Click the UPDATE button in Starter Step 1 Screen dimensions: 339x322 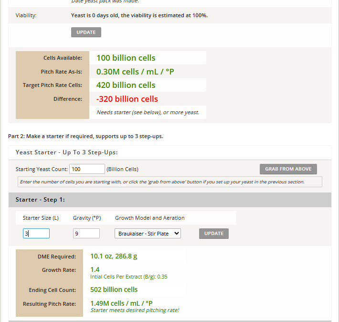pyautogui.click(x=213, y=234)
